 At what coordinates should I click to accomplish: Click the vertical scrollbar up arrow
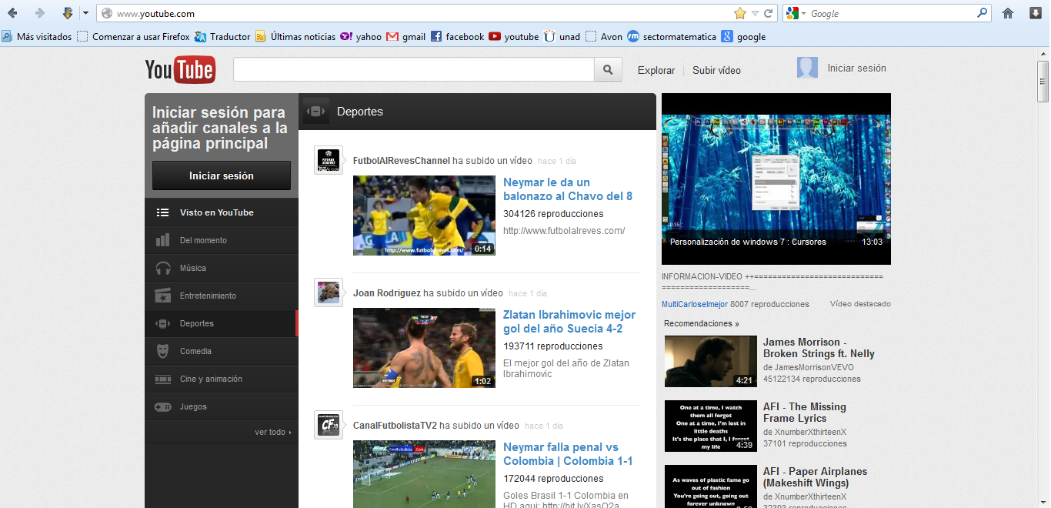click(1043, 53)
